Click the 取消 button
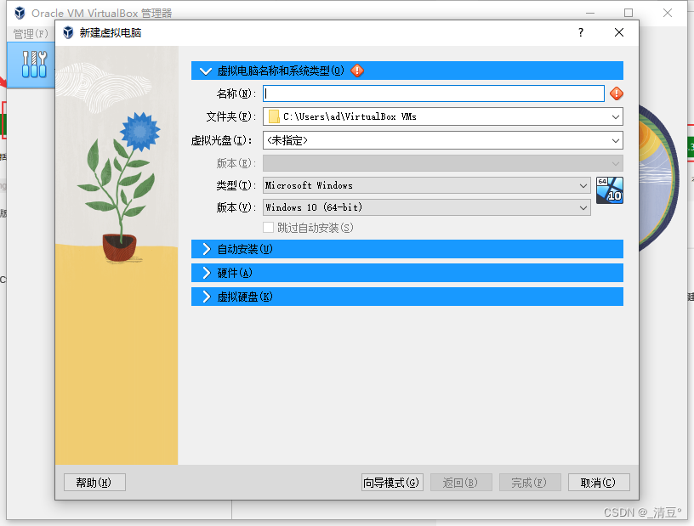This screenshot has width=694, height=526. (x=599, y=482)
